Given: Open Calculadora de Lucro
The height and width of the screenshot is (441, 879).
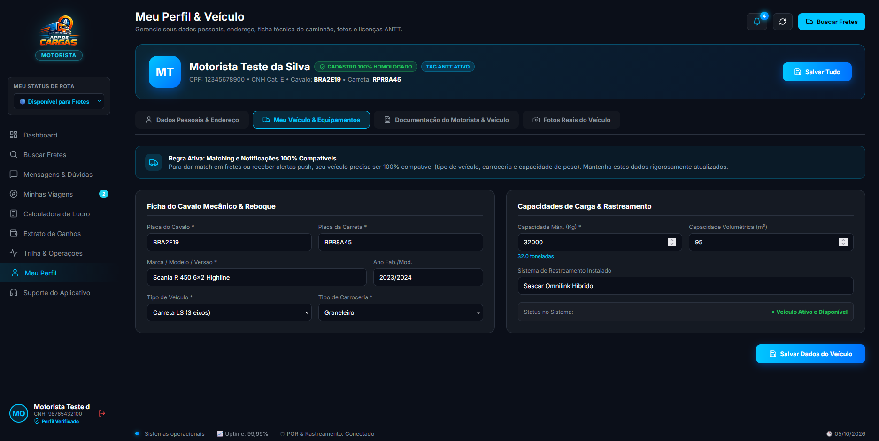Looking at the screenshot, I should [60, 214].
